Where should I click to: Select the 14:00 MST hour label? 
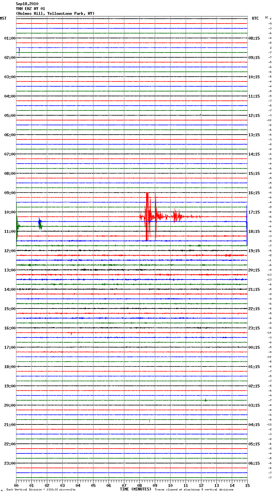pyautogui.click(x=10, y=290)
